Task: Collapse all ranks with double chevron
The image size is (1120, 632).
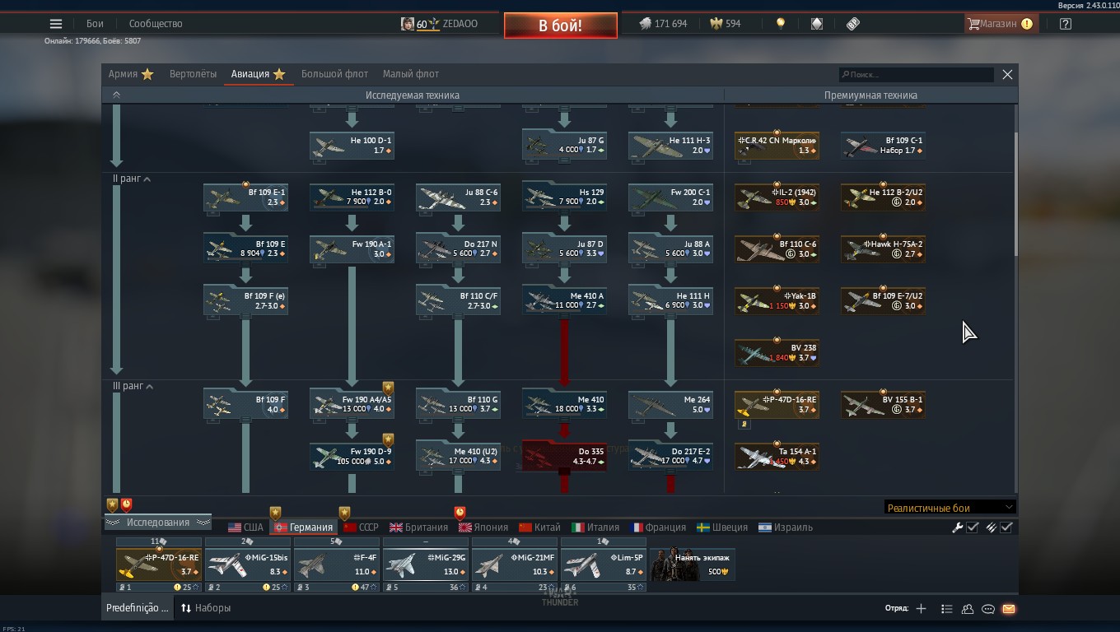Action: click(116, 95)
